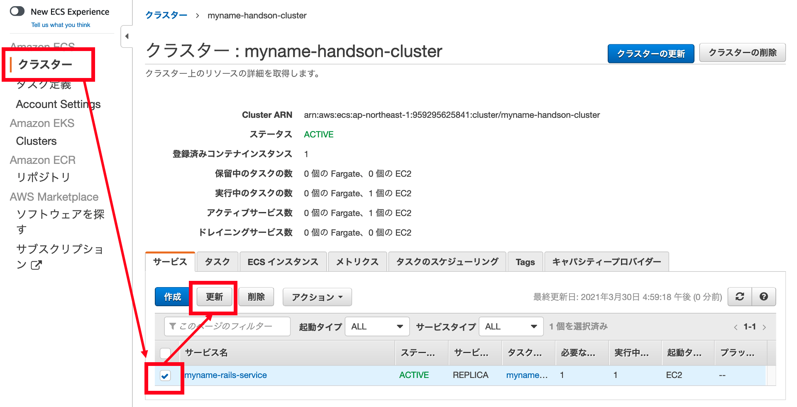Open the Tags tab
The width and height of the screenshot is (797, 407).
(525, 262)
